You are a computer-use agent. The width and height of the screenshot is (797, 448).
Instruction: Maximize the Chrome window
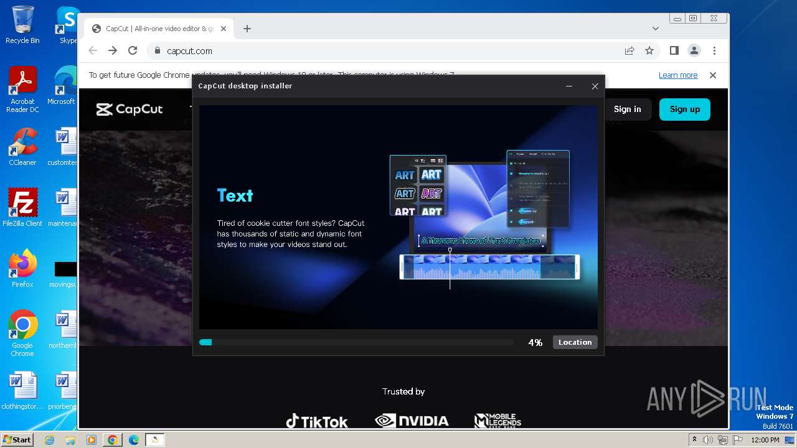pos(693,19)
